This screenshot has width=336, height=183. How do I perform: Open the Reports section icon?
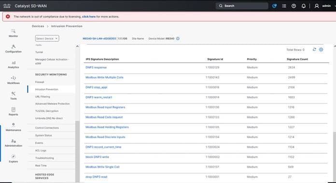(14, 110)
